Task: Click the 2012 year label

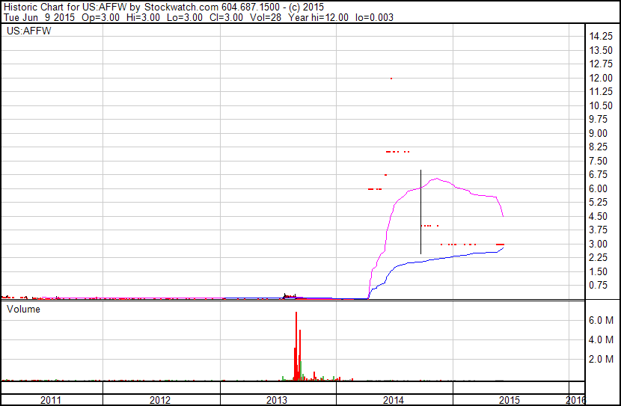Action: coord(160,400)
